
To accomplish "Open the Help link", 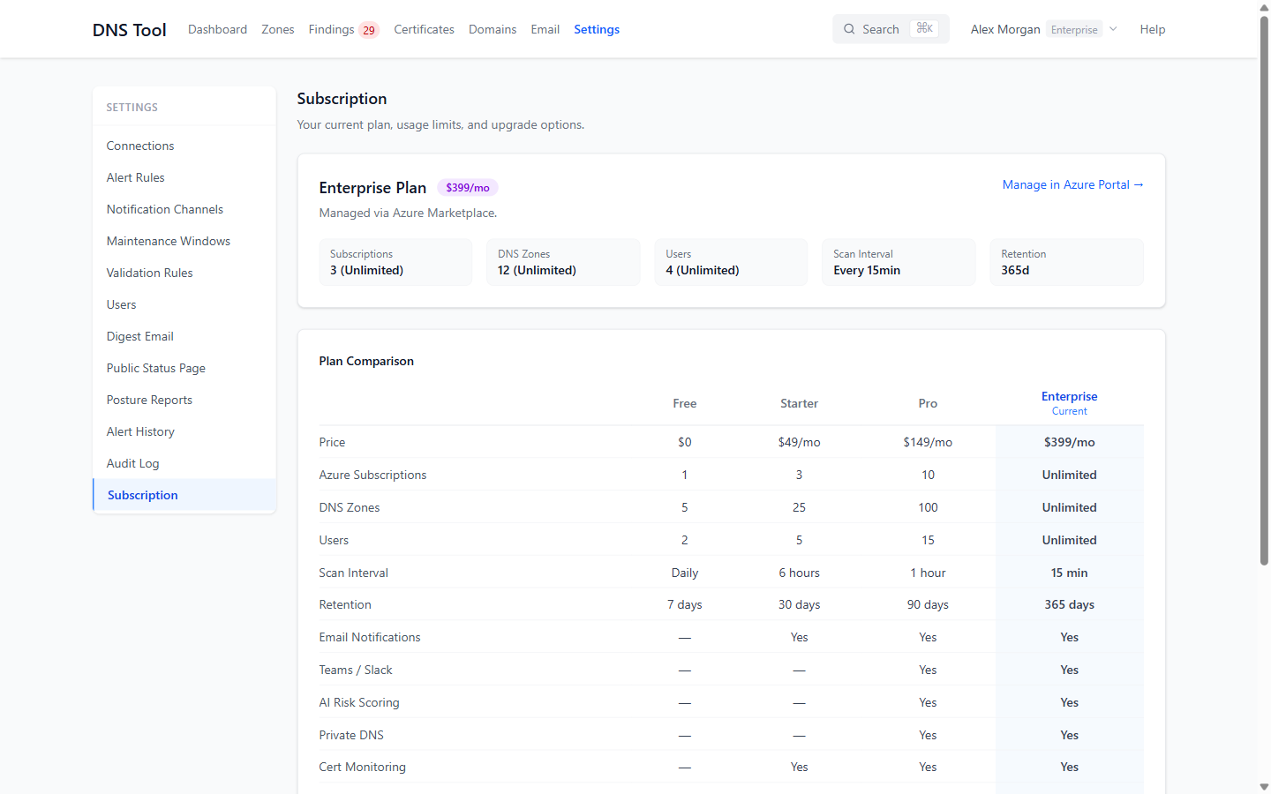I will pos(1153,29).
